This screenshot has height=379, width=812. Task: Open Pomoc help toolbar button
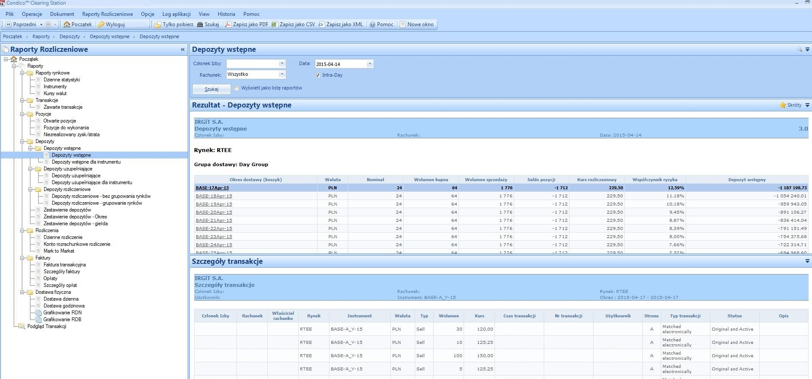click(381, 24)
